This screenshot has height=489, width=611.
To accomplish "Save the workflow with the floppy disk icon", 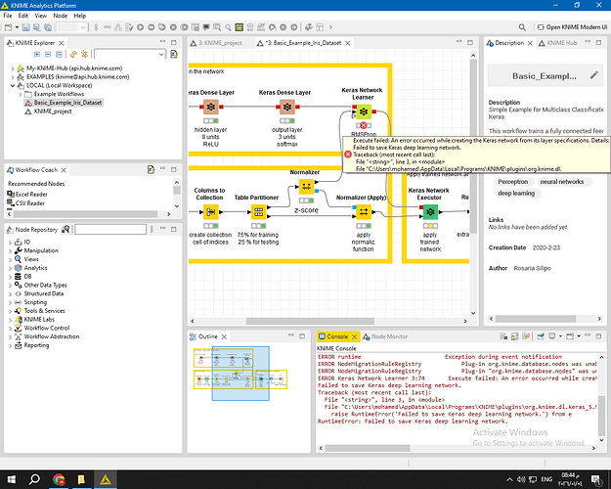I will [26, 27].
